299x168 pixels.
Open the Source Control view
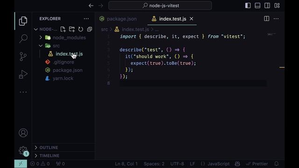(x=23, y=56)
